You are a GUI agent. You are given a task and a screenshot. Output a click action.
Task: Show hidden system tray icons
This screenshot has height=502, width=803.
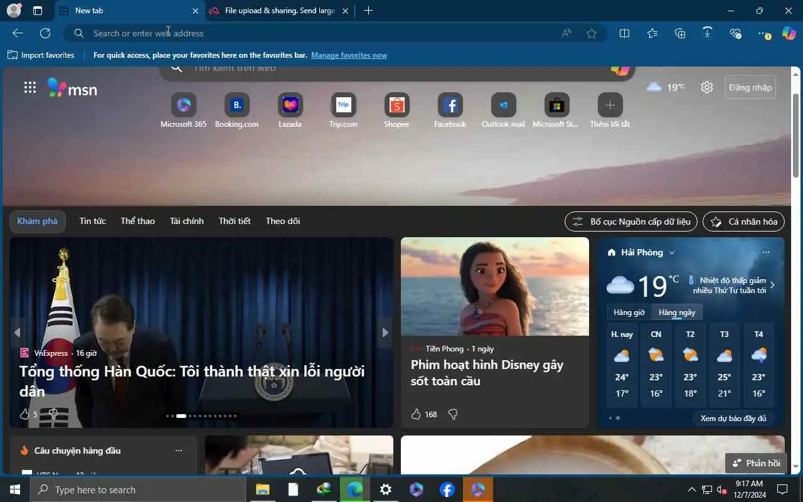(692, 489)
